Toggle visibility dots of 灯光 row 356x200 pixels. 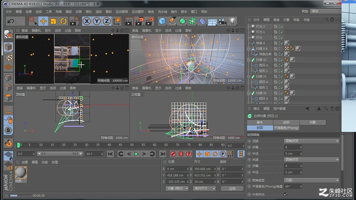click(x=279, y=37)
